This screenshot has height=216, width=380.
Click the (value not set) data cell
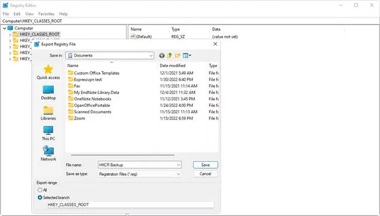(x=225, y=37)
